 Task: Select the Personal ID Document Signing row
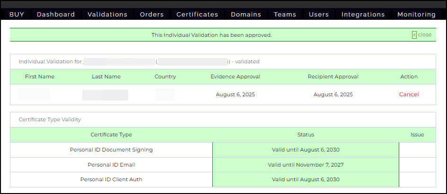tap(111, 150)
